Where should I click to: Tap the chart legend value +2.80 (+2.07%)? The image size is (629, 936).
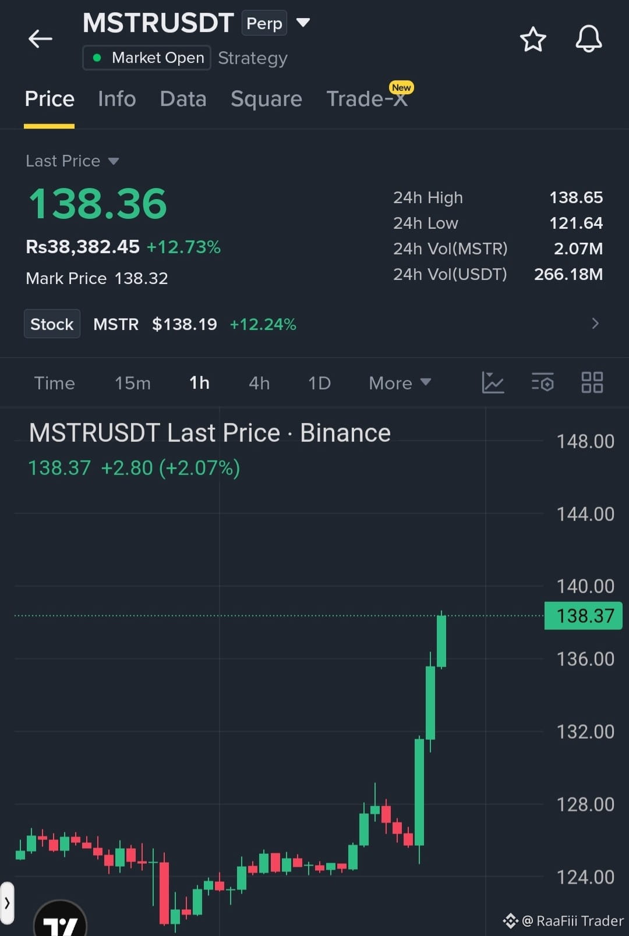tap(171, 468)
